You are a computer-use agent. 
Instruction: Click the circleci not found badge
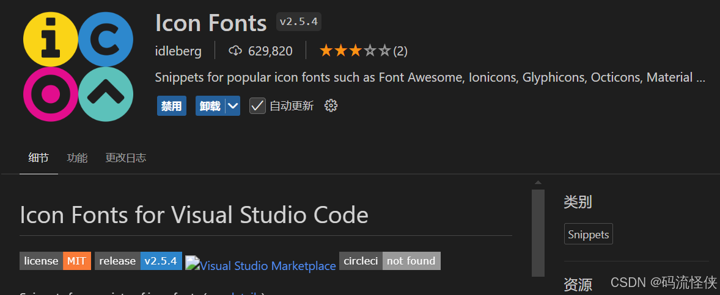point(389,261)
